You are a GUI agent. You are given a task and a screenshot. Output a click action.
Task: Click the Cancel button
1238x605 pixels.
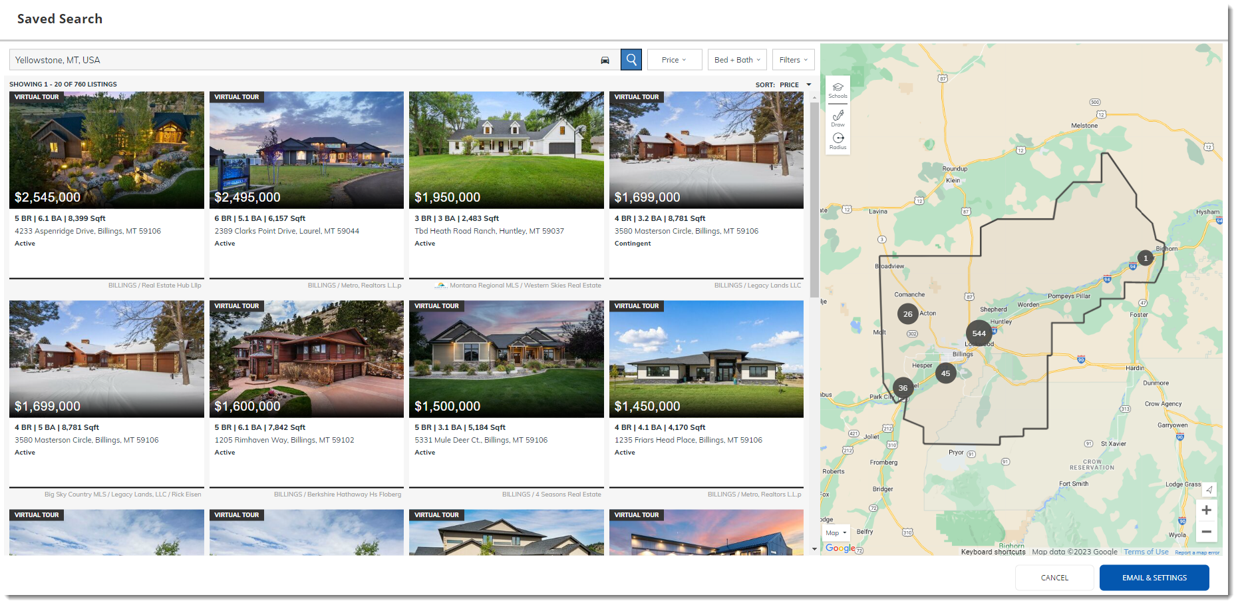[x=1054, y=578]
